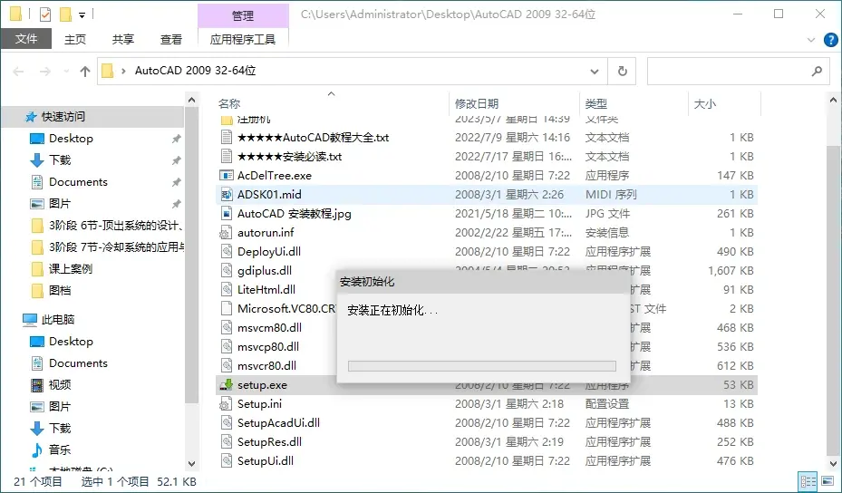Image resolution: width=842 pixels, height=493 pixels.
Task: Click the forward navigation arrow
Action: (45, 71)
